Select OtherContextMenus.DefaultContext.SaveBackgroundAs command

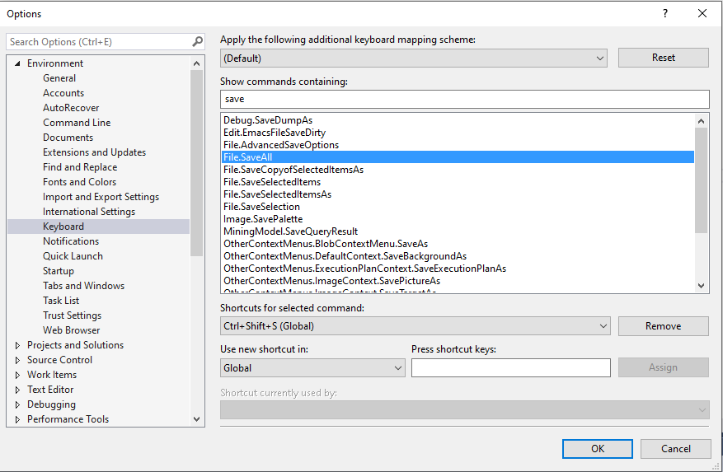coord(345,256)
